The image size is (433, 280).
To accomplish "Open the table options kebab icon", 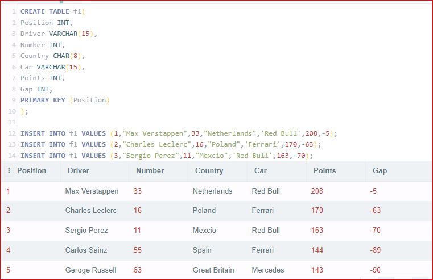I will [9, 170].
